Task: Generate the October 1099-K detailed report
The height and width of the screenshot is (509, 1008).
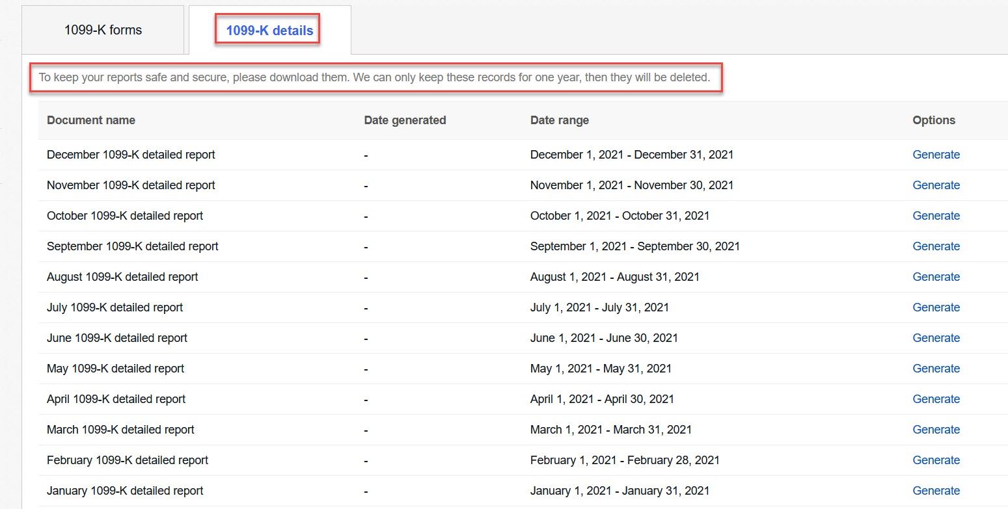Action: point(936,216)
